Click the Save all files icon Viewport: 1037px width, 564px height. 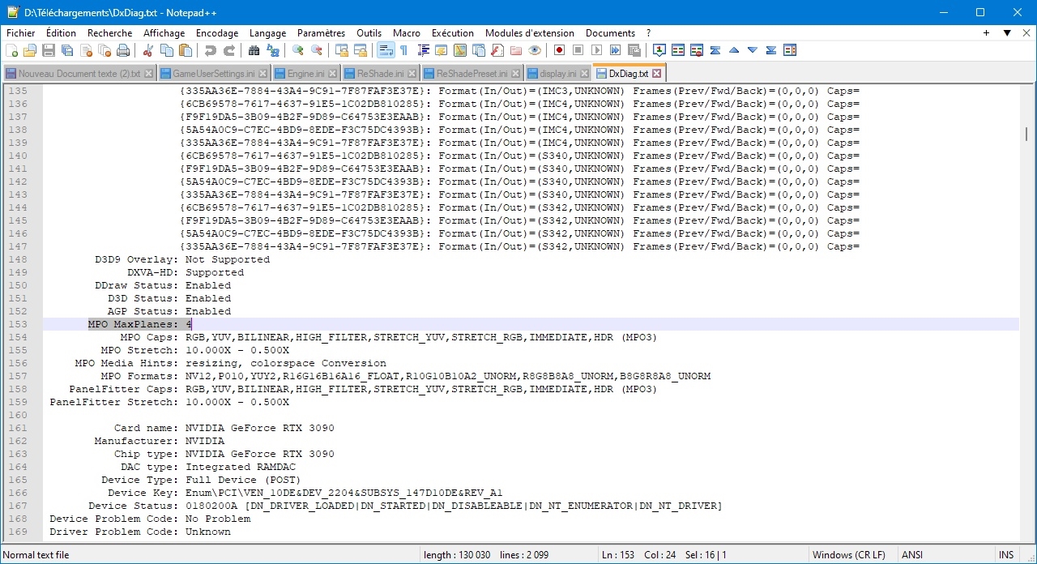point(67,50)
